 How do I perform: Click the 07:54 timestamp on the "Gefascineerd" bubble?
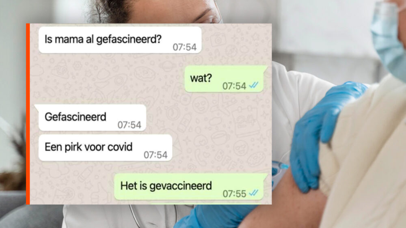pyautogui.click(x=130, y=125)
